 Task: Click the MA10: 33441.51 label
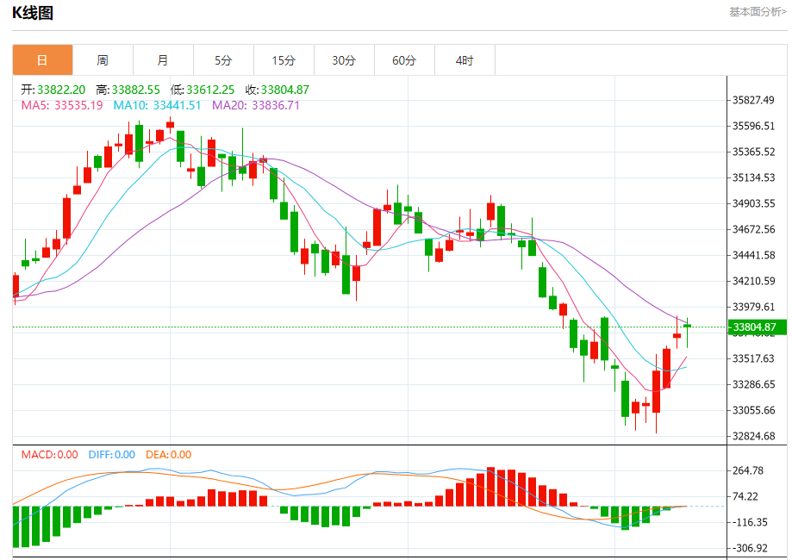pos(157,105)
